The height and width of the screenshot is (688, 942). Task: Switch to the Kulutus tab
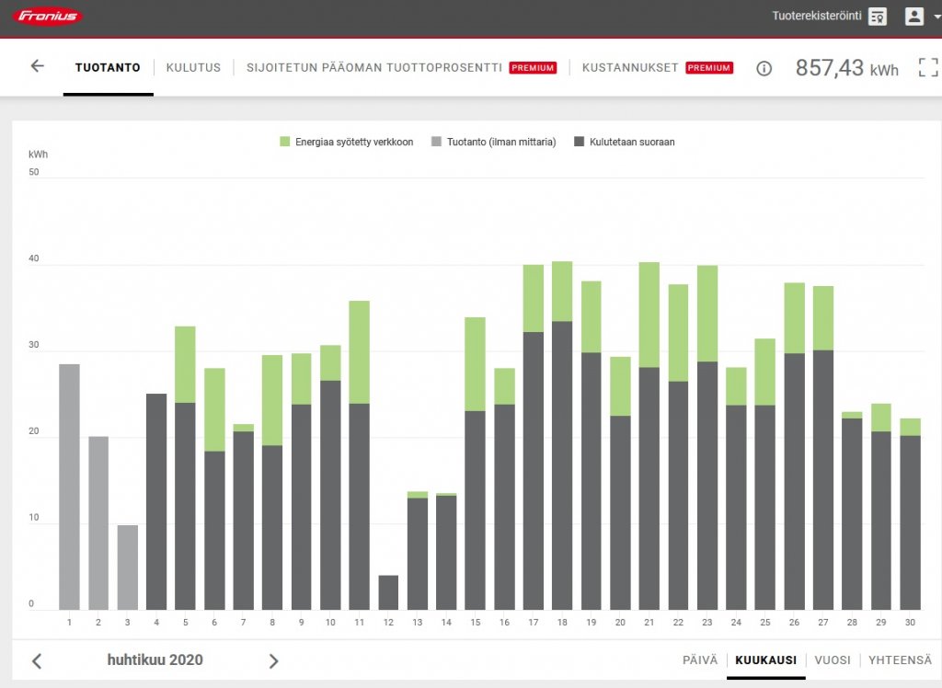coord(193,67)
